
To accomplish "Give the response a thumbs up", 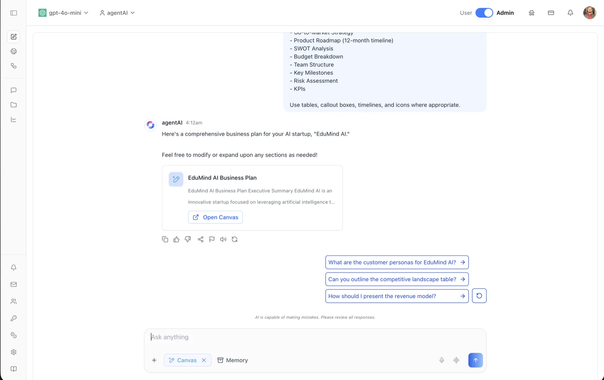I will pos(176,239).
